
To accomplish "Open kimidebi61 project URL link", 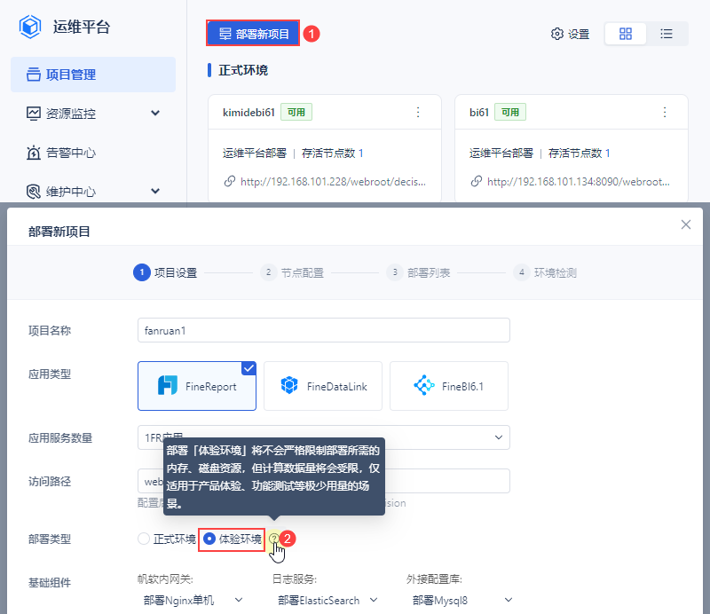I will tap(333, 182).
